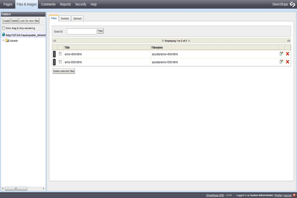The image size is (297, 198).
Task: Click the Delete folder button
Action: pos(14,21)
